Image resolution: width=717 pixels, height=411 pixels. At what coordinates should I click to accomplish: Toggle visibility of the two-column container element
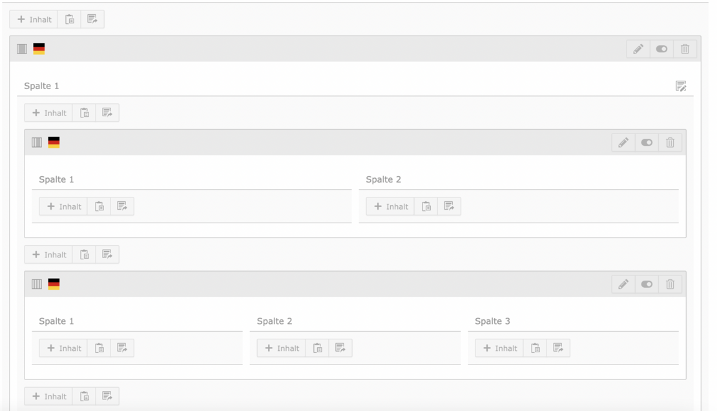coord(647,142)
